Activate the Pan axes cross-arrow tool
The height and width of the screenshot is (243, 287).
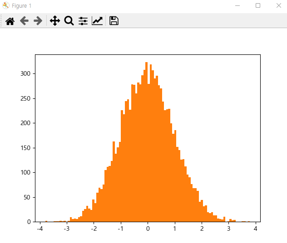click(55, 21)
